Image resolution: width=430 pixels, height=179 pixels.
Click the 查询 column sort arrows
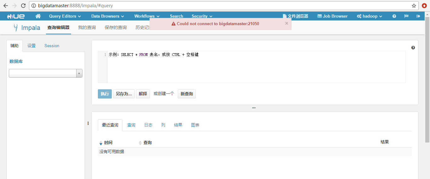click(x=140, y=143)
